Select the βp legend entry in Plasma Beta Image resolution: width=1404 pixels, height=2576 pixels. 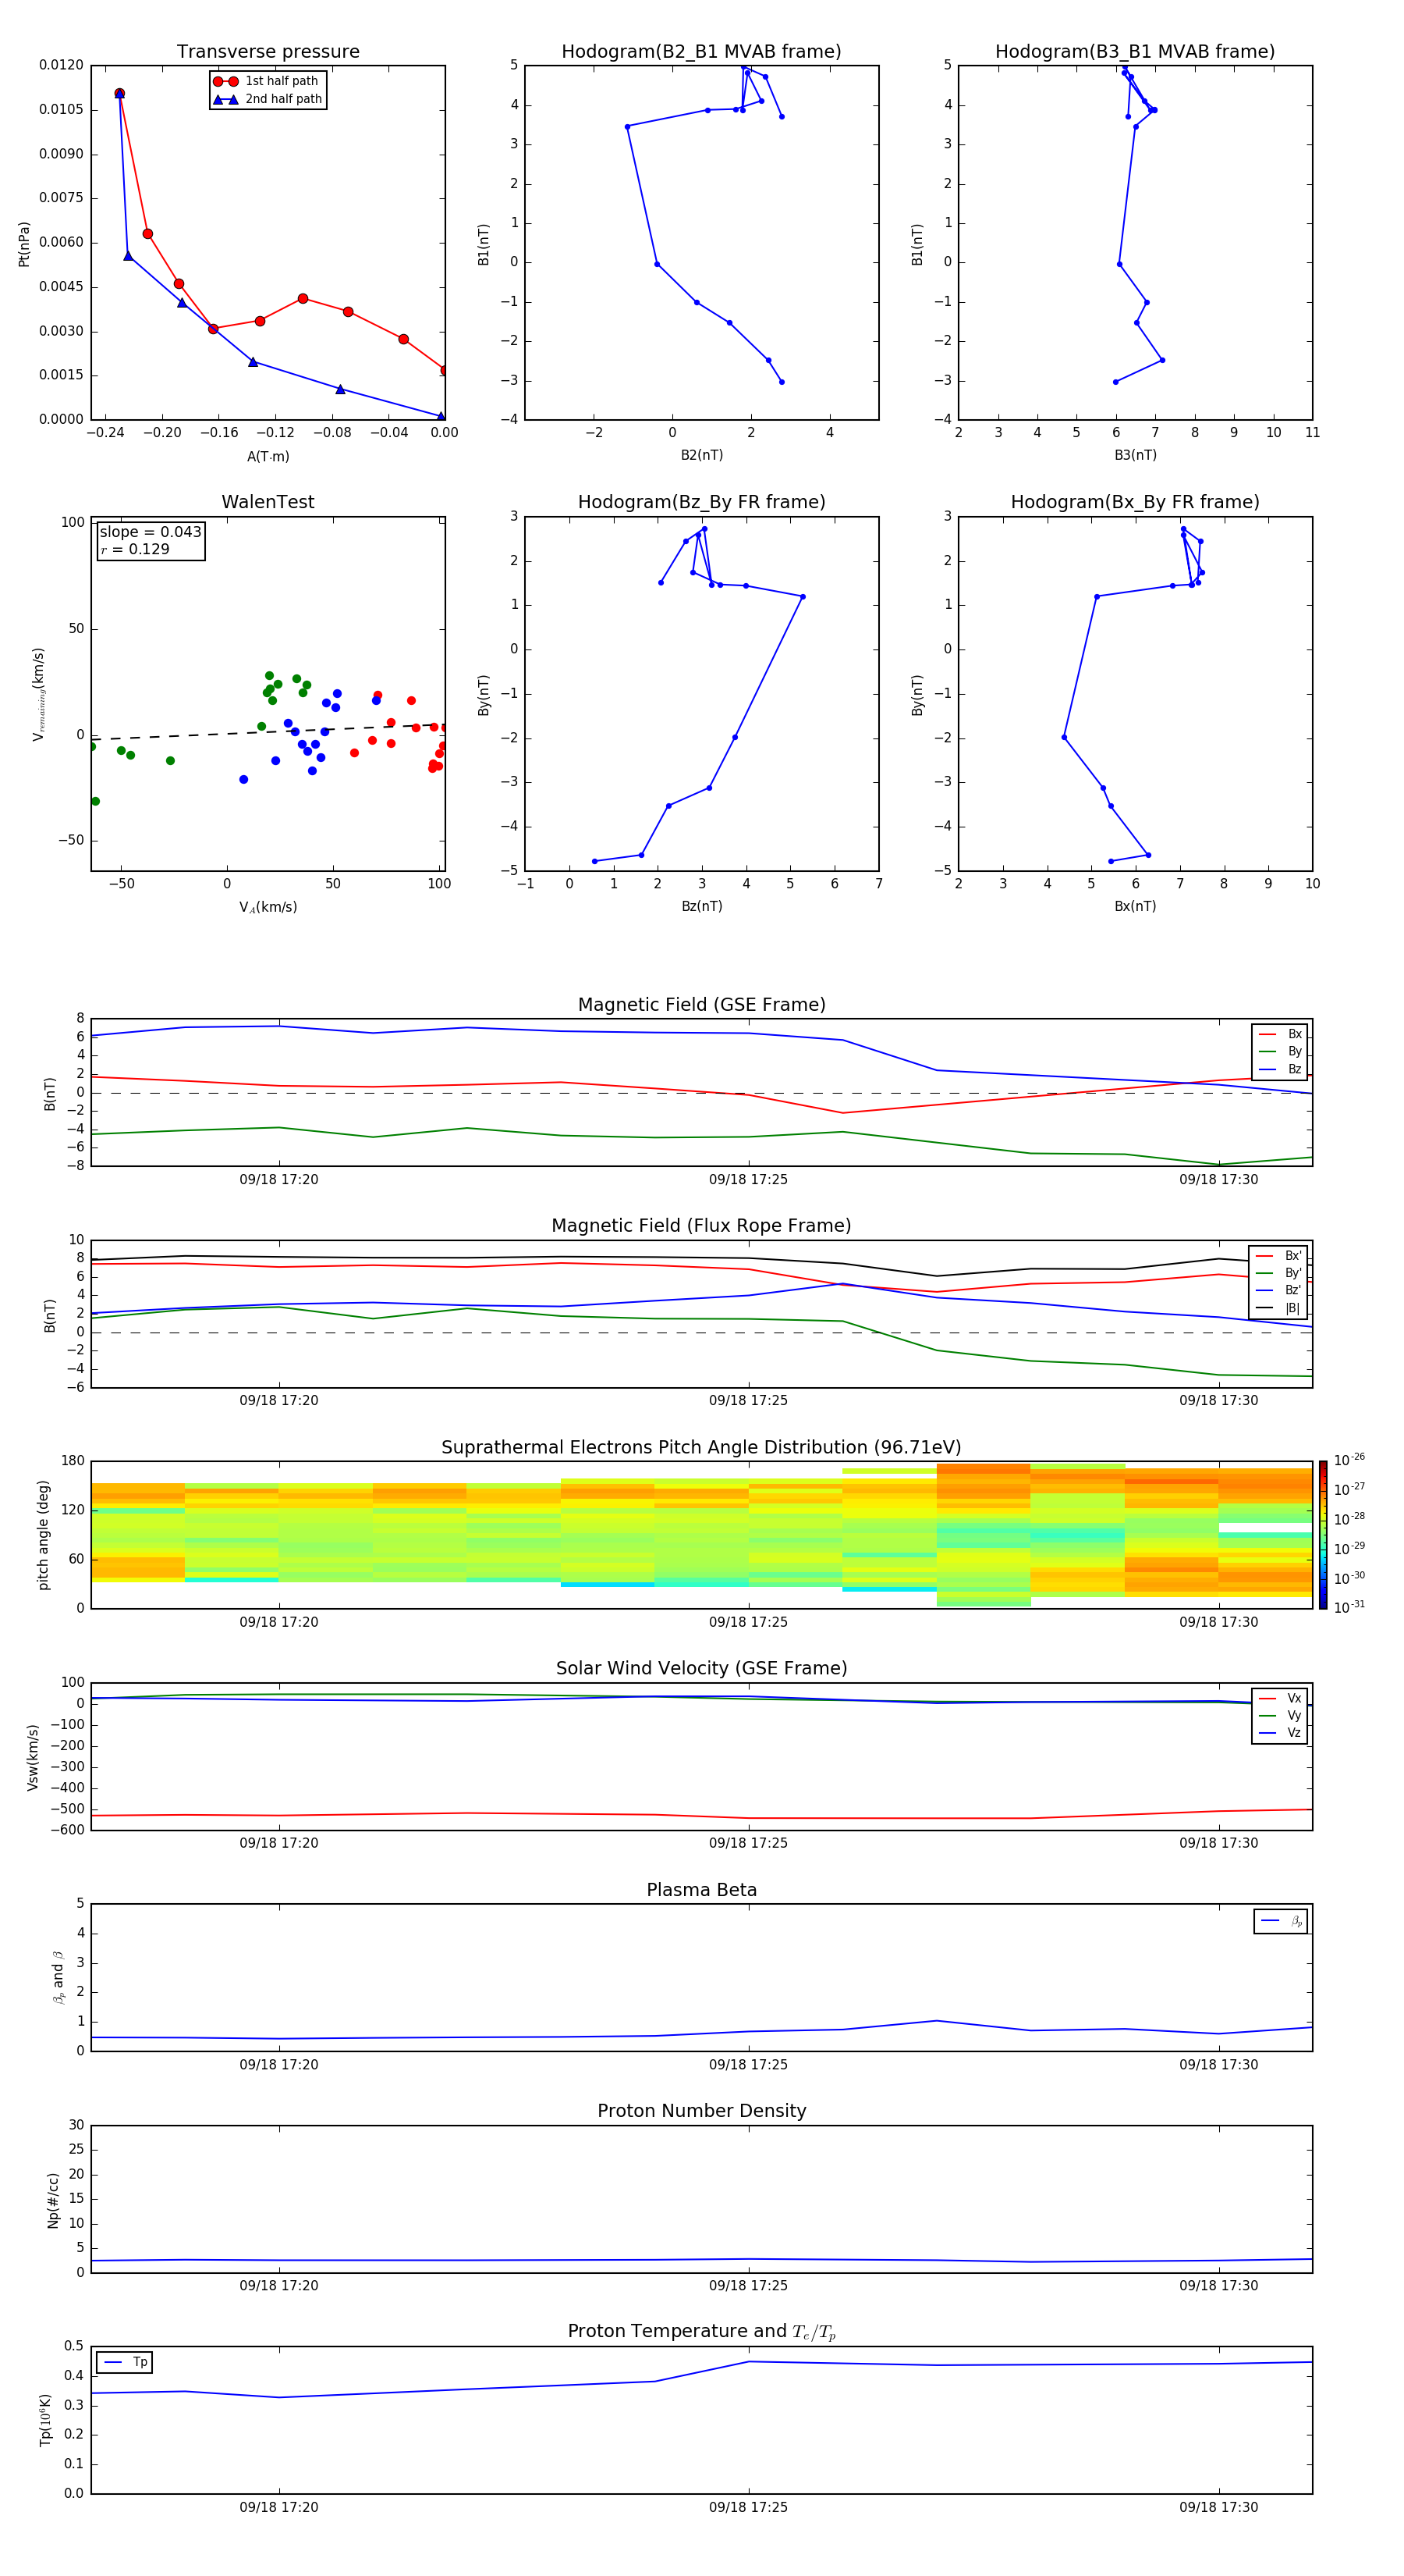click(x=1281, y=1922)
